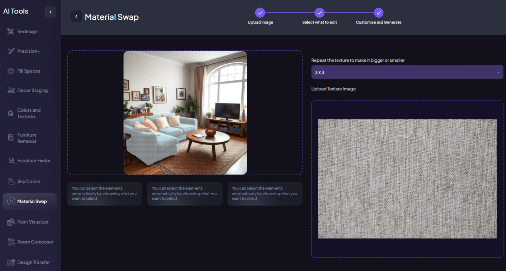Click the Material Swap icon in sidebar
The width and height of the screenshot is (506, 271).
[11, 201]
